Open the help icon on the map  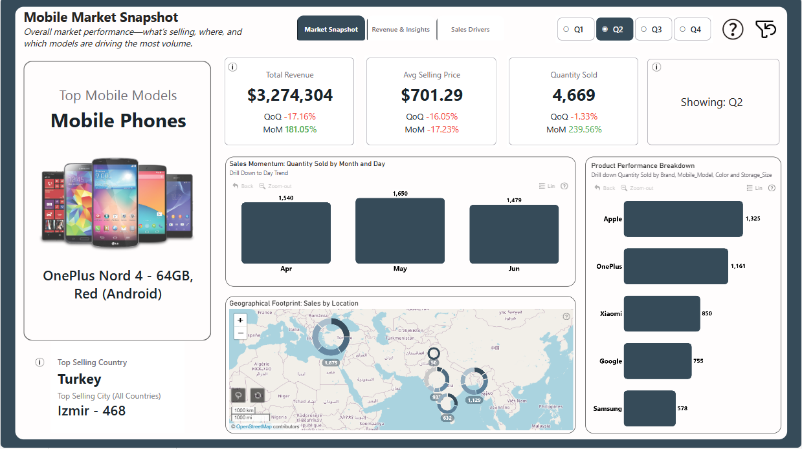(x=566, y=317)
